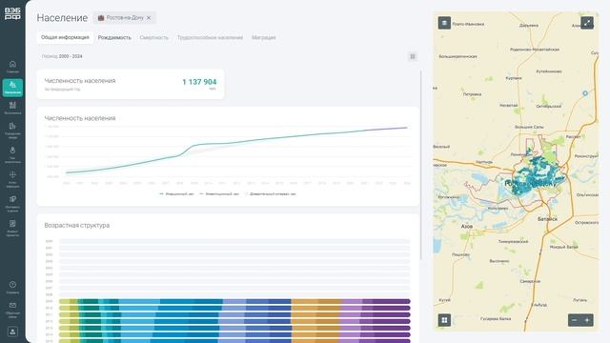This screenshot has height=343, width=610.
Task: Toggle the first legend series in population chart
Action: pos(176,193)
